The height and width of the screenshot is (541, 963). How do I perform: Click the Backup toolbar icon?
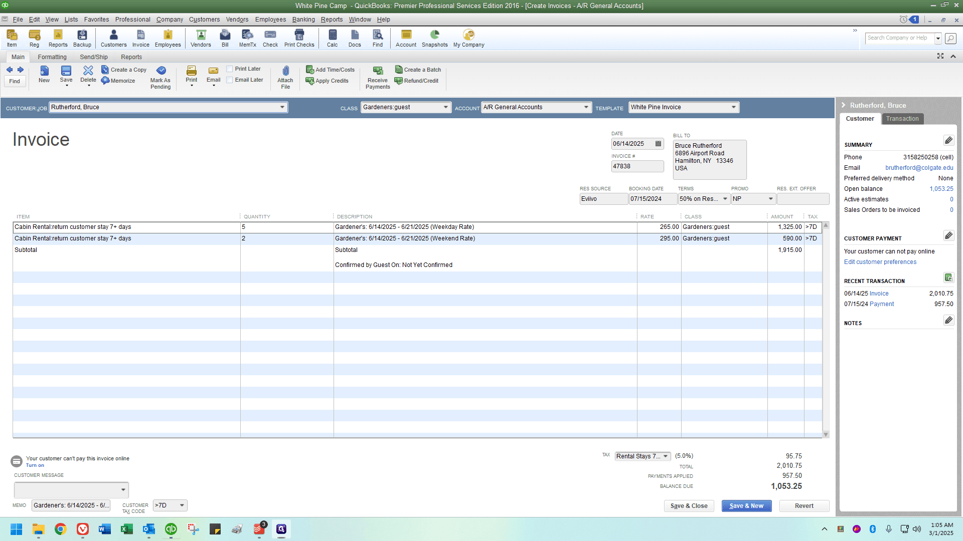(x=82, y=38)
